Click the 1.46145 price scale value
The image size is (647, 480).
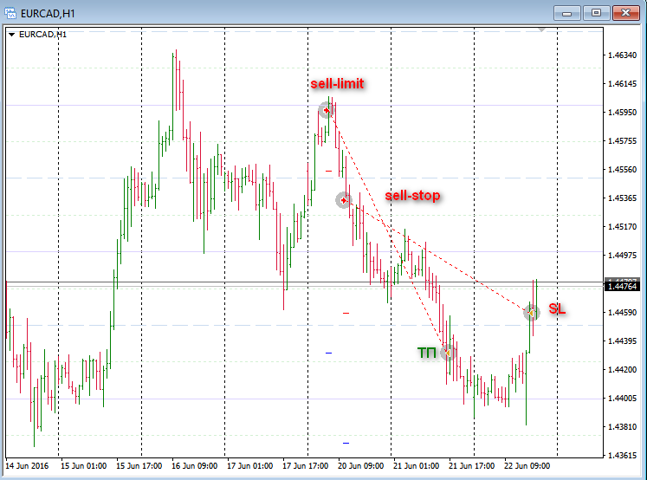(622, 84)
